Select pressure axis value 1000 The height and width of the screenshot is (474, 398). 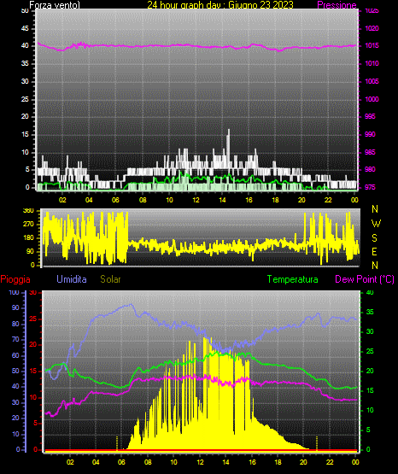click(x=372, y=99)
